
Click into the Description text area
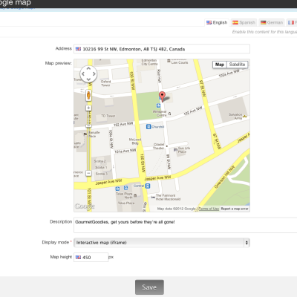[186, 225]
